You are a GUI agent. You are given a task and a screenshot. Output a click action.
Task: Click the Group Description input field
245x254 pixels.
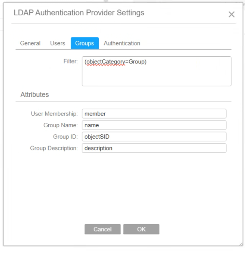(x=154, y=148)
